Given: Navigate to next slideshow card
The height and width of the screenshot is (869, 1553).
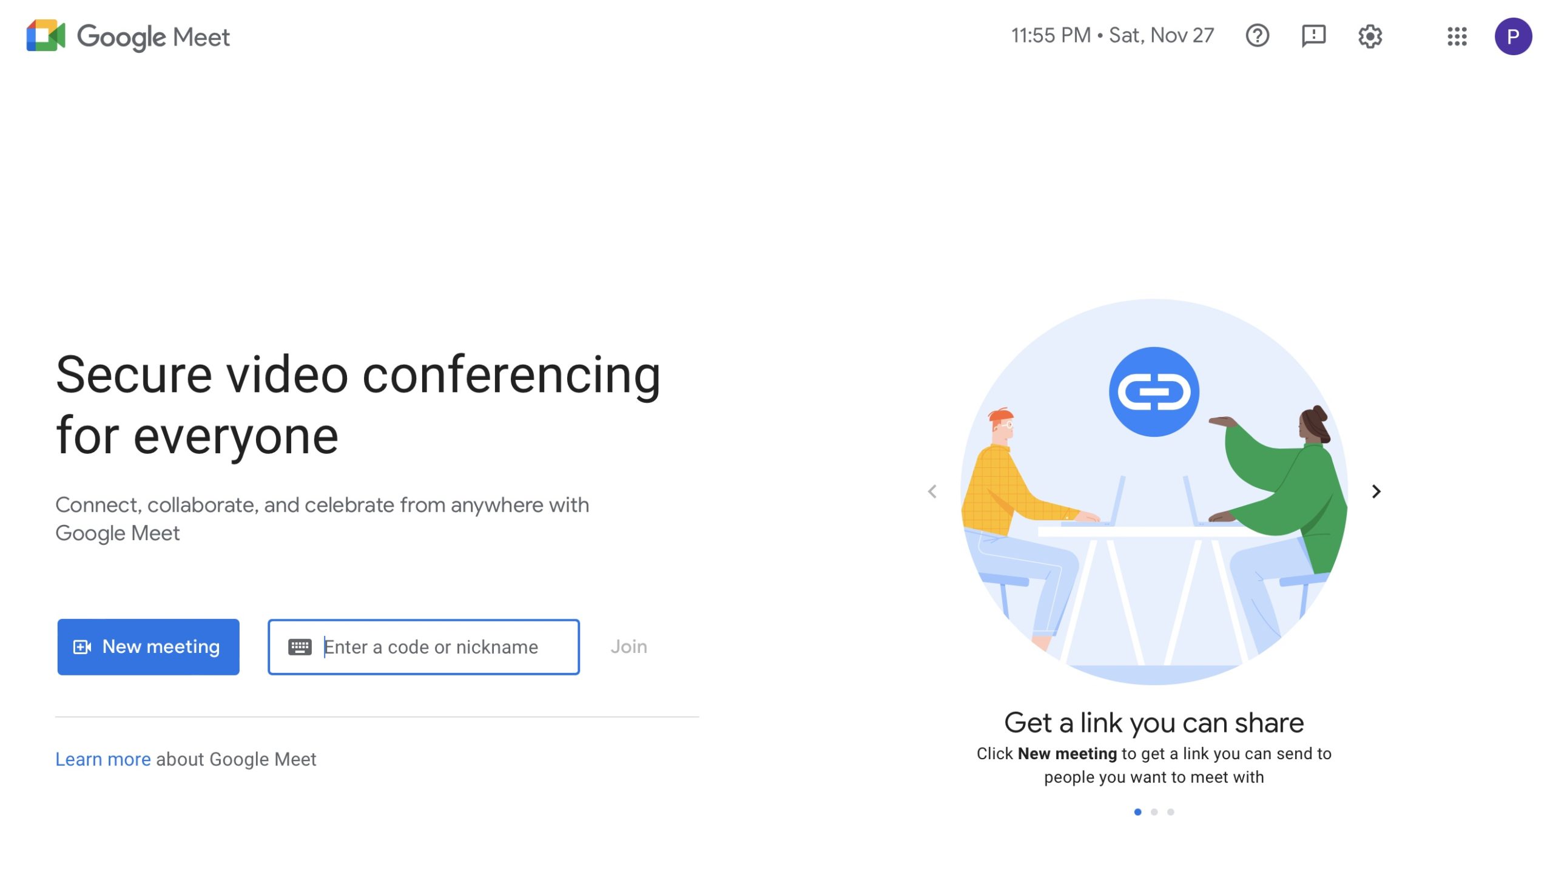Looking at the screenshot, I should (x=1377, y=491).
